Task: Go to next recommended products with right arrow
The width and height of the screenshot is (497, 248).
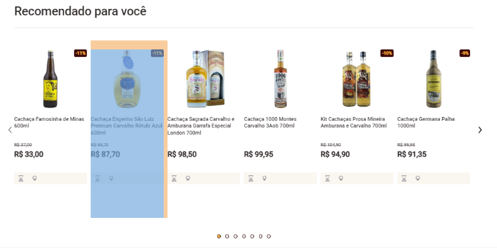Action: point(480,130)
